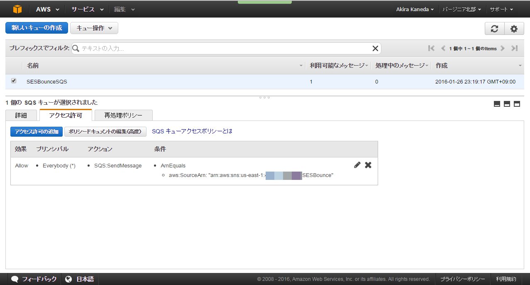Click the ArnEquals condition entry
The width and height of the screenshot is (530, 285).
(x=173, y=166)
